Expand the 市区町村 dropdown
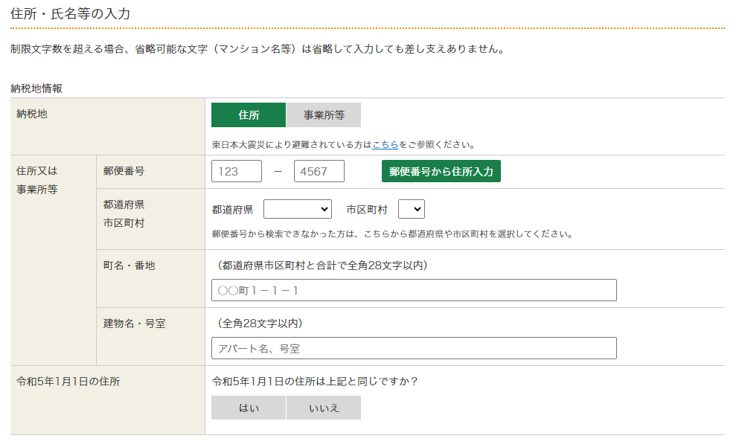Screen dimensions: 742x447 (x=412, y=210)
